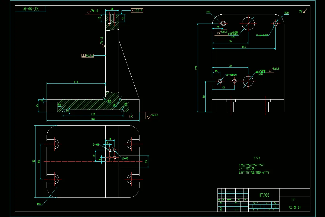Select the 2-M6 hole callout
Image resolution: width=325 pixels, height=217 pixels.
96,145
